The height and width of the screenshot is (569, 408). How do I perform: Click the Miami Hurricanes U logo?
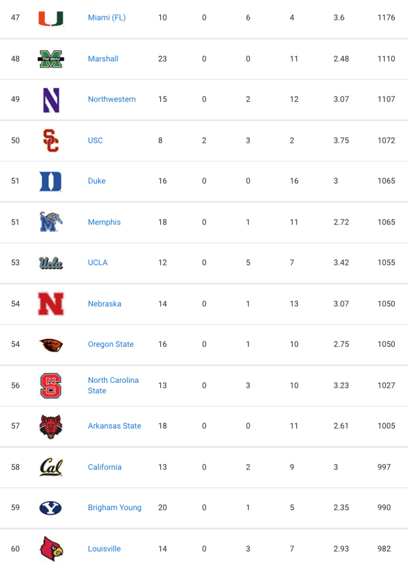(51, 18)
